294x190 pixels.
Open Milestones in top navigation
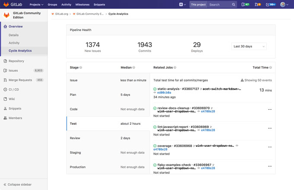(82, 5)
